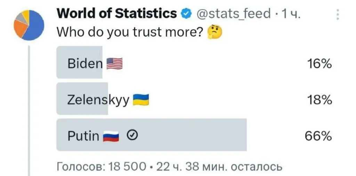Click the Голосов: 18 500 vote count
Image resolution: width=356 pixels, height=176 pixels.
click(x=101, y=167)
